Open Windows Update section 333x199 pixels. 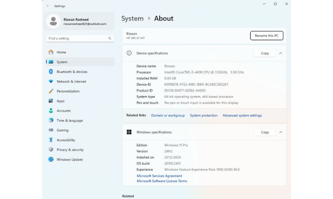[69, 160]
